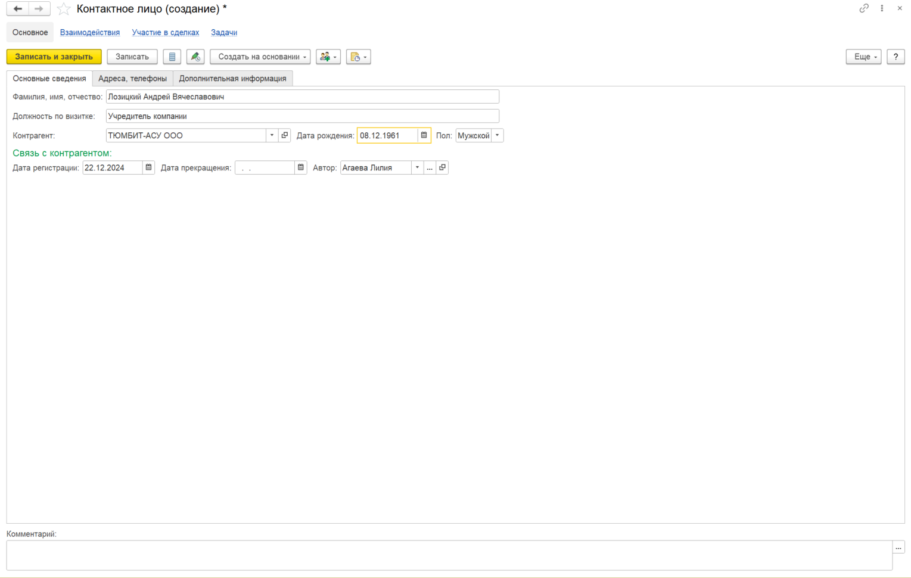
Task: Open the document-with-clock icon dropdown
Action: click(x=359, y=57)
